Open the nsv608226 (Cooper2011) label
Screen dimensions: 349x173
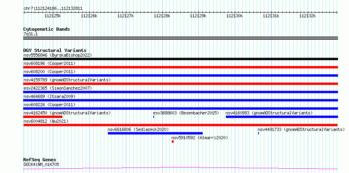(49, 105)
